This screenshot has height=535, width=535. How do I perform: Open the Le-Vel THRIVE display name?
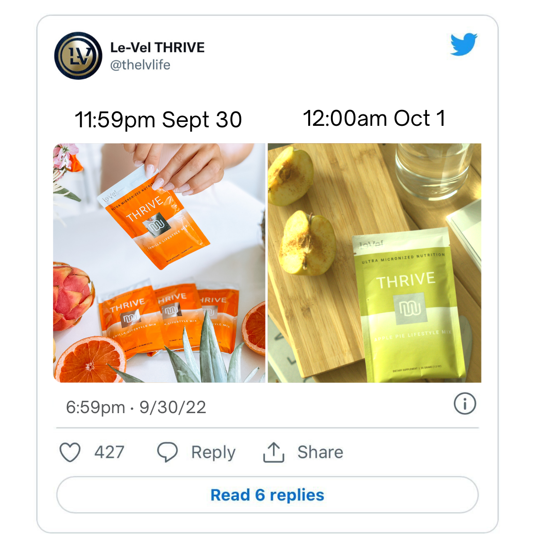click(x=158, y=48)
